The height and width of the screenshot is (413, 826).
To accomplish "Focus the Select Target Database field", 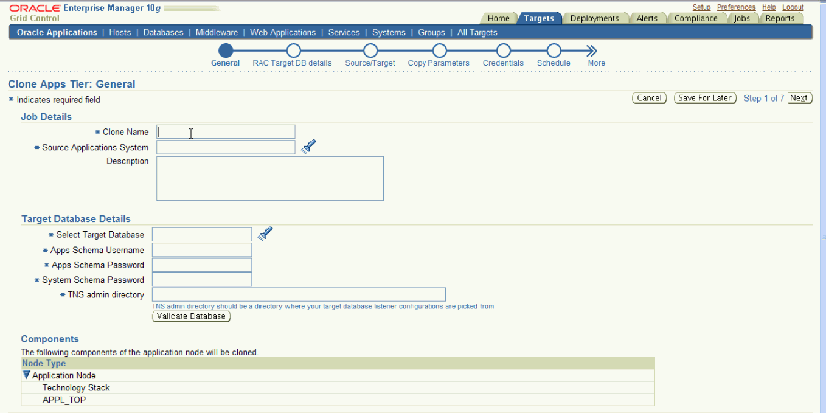I will [x=202, y=235].
